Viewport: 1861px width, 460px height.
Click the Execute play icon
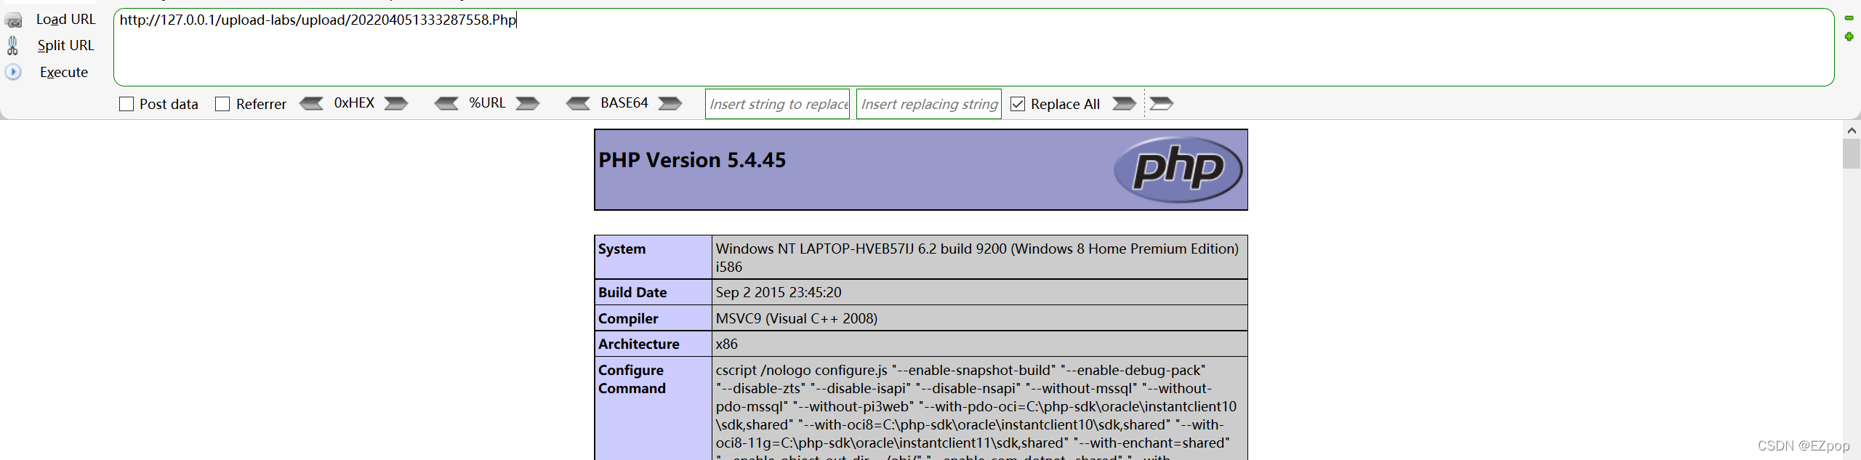point(13,72)
